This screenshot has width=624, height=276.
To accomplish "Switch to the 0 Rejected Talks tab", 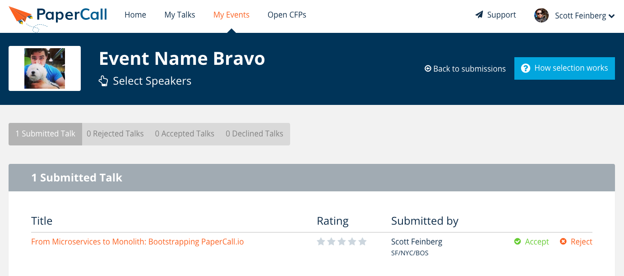I will point(115,134).
